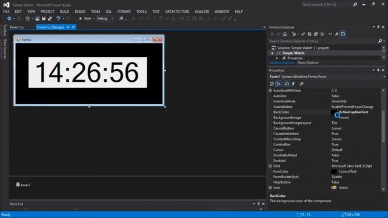The width and height of the screenshot is (388, 218).
Task: Click the Open File toolbar icon
Action: [x=38, y=19]
